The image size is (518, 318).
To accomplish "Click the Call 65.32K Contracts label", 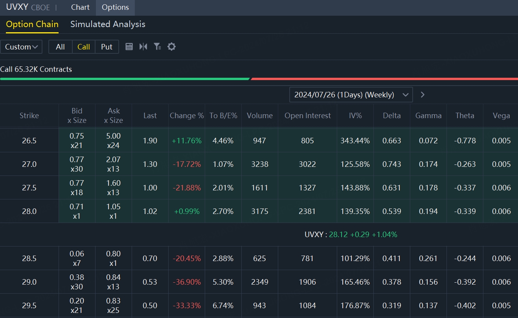I will click(36, 69).
